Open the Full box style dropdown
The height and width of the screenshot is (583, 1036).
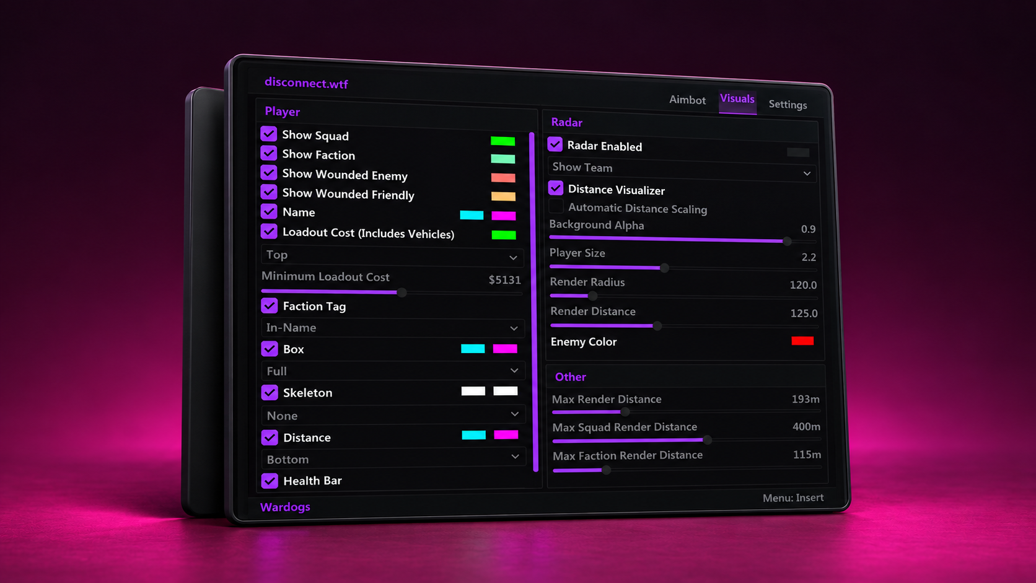point(393,370)
